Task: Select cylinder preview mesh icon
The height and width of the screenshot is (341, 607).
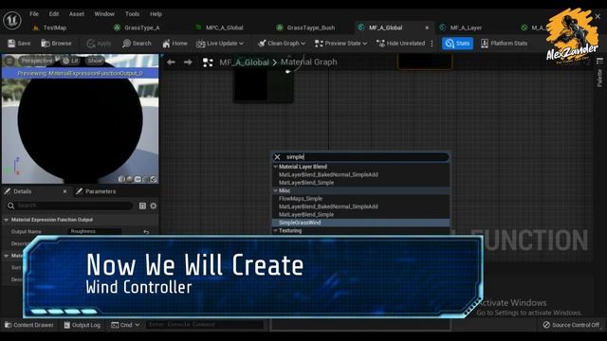Action: click(121, 179)
